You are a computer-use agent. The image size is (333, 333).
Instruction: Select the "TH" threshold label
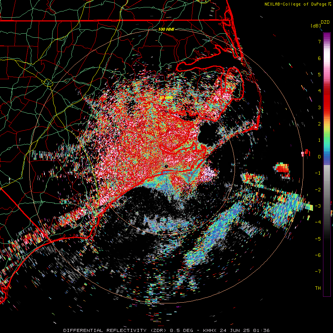[318, 288]
